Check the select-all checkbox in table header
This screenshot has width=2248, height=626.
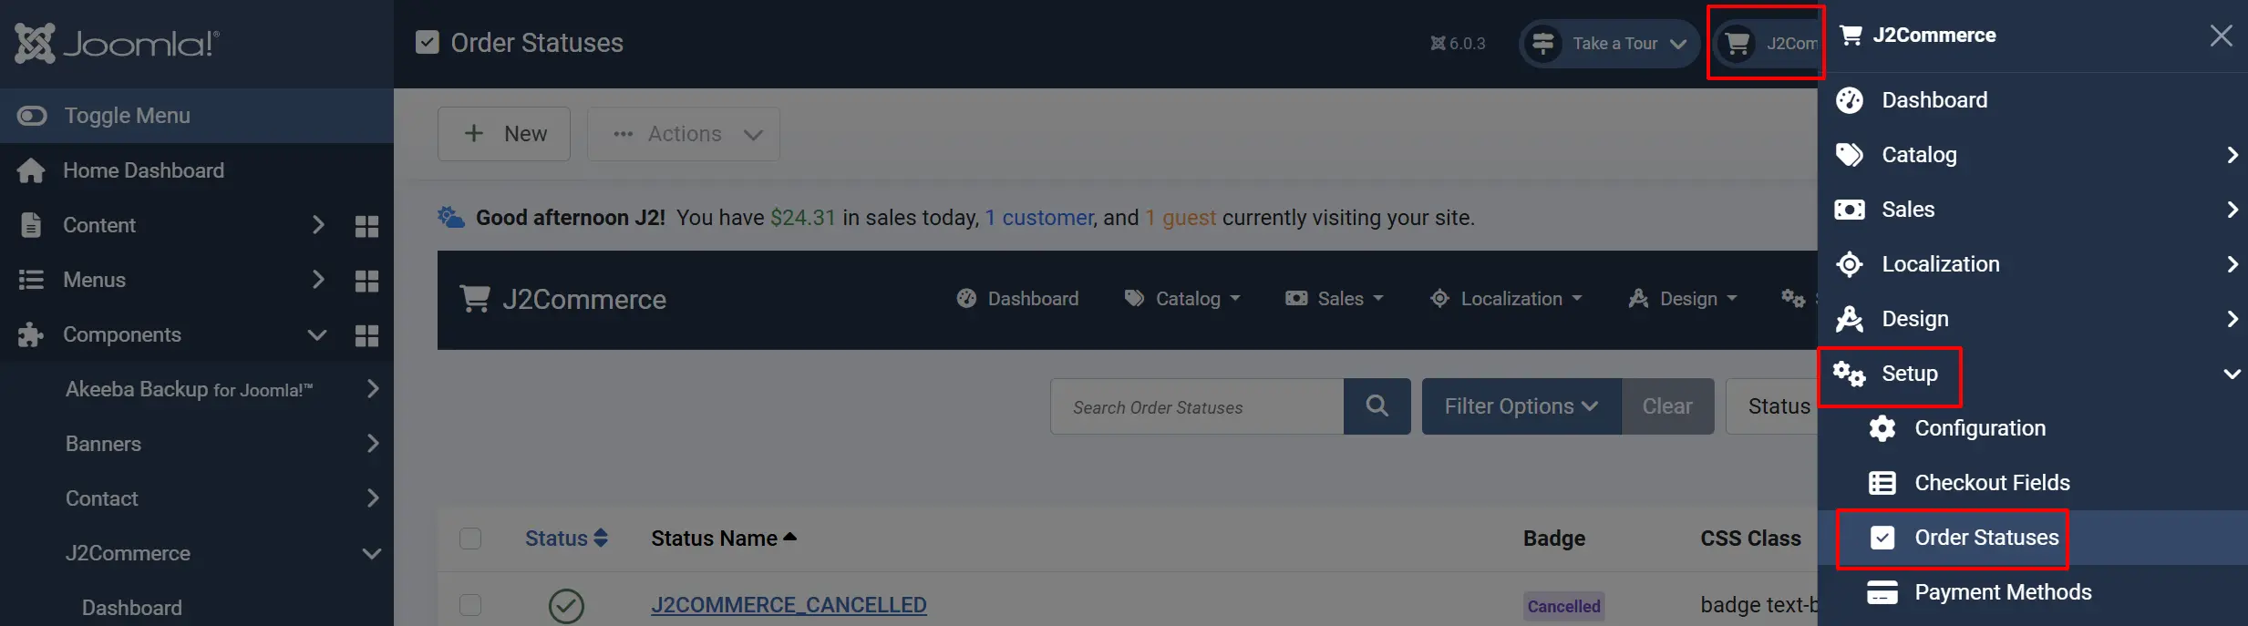pos(470,539)
